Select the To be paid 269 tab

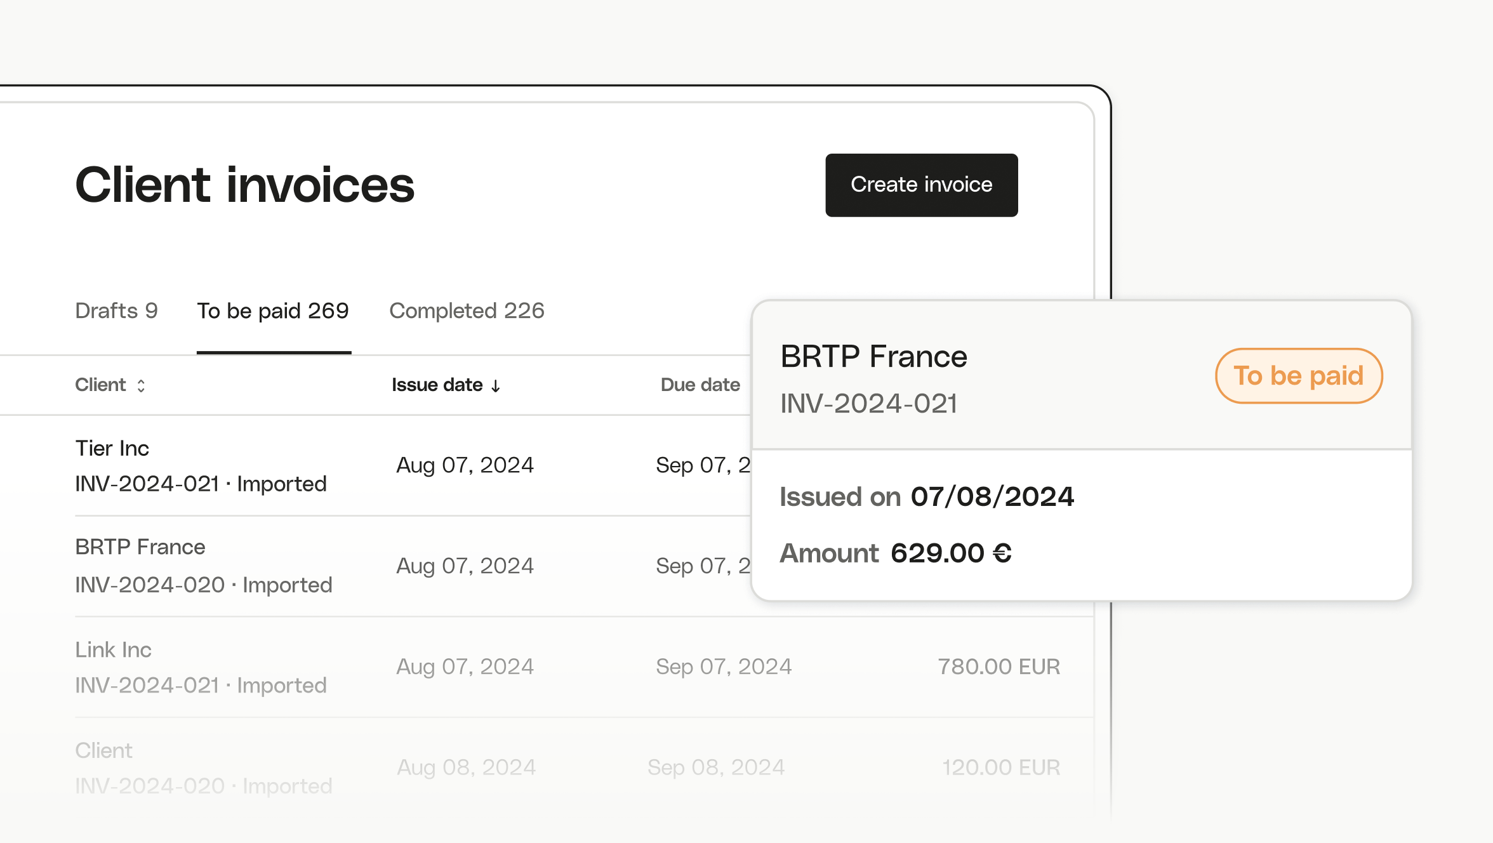273,310
